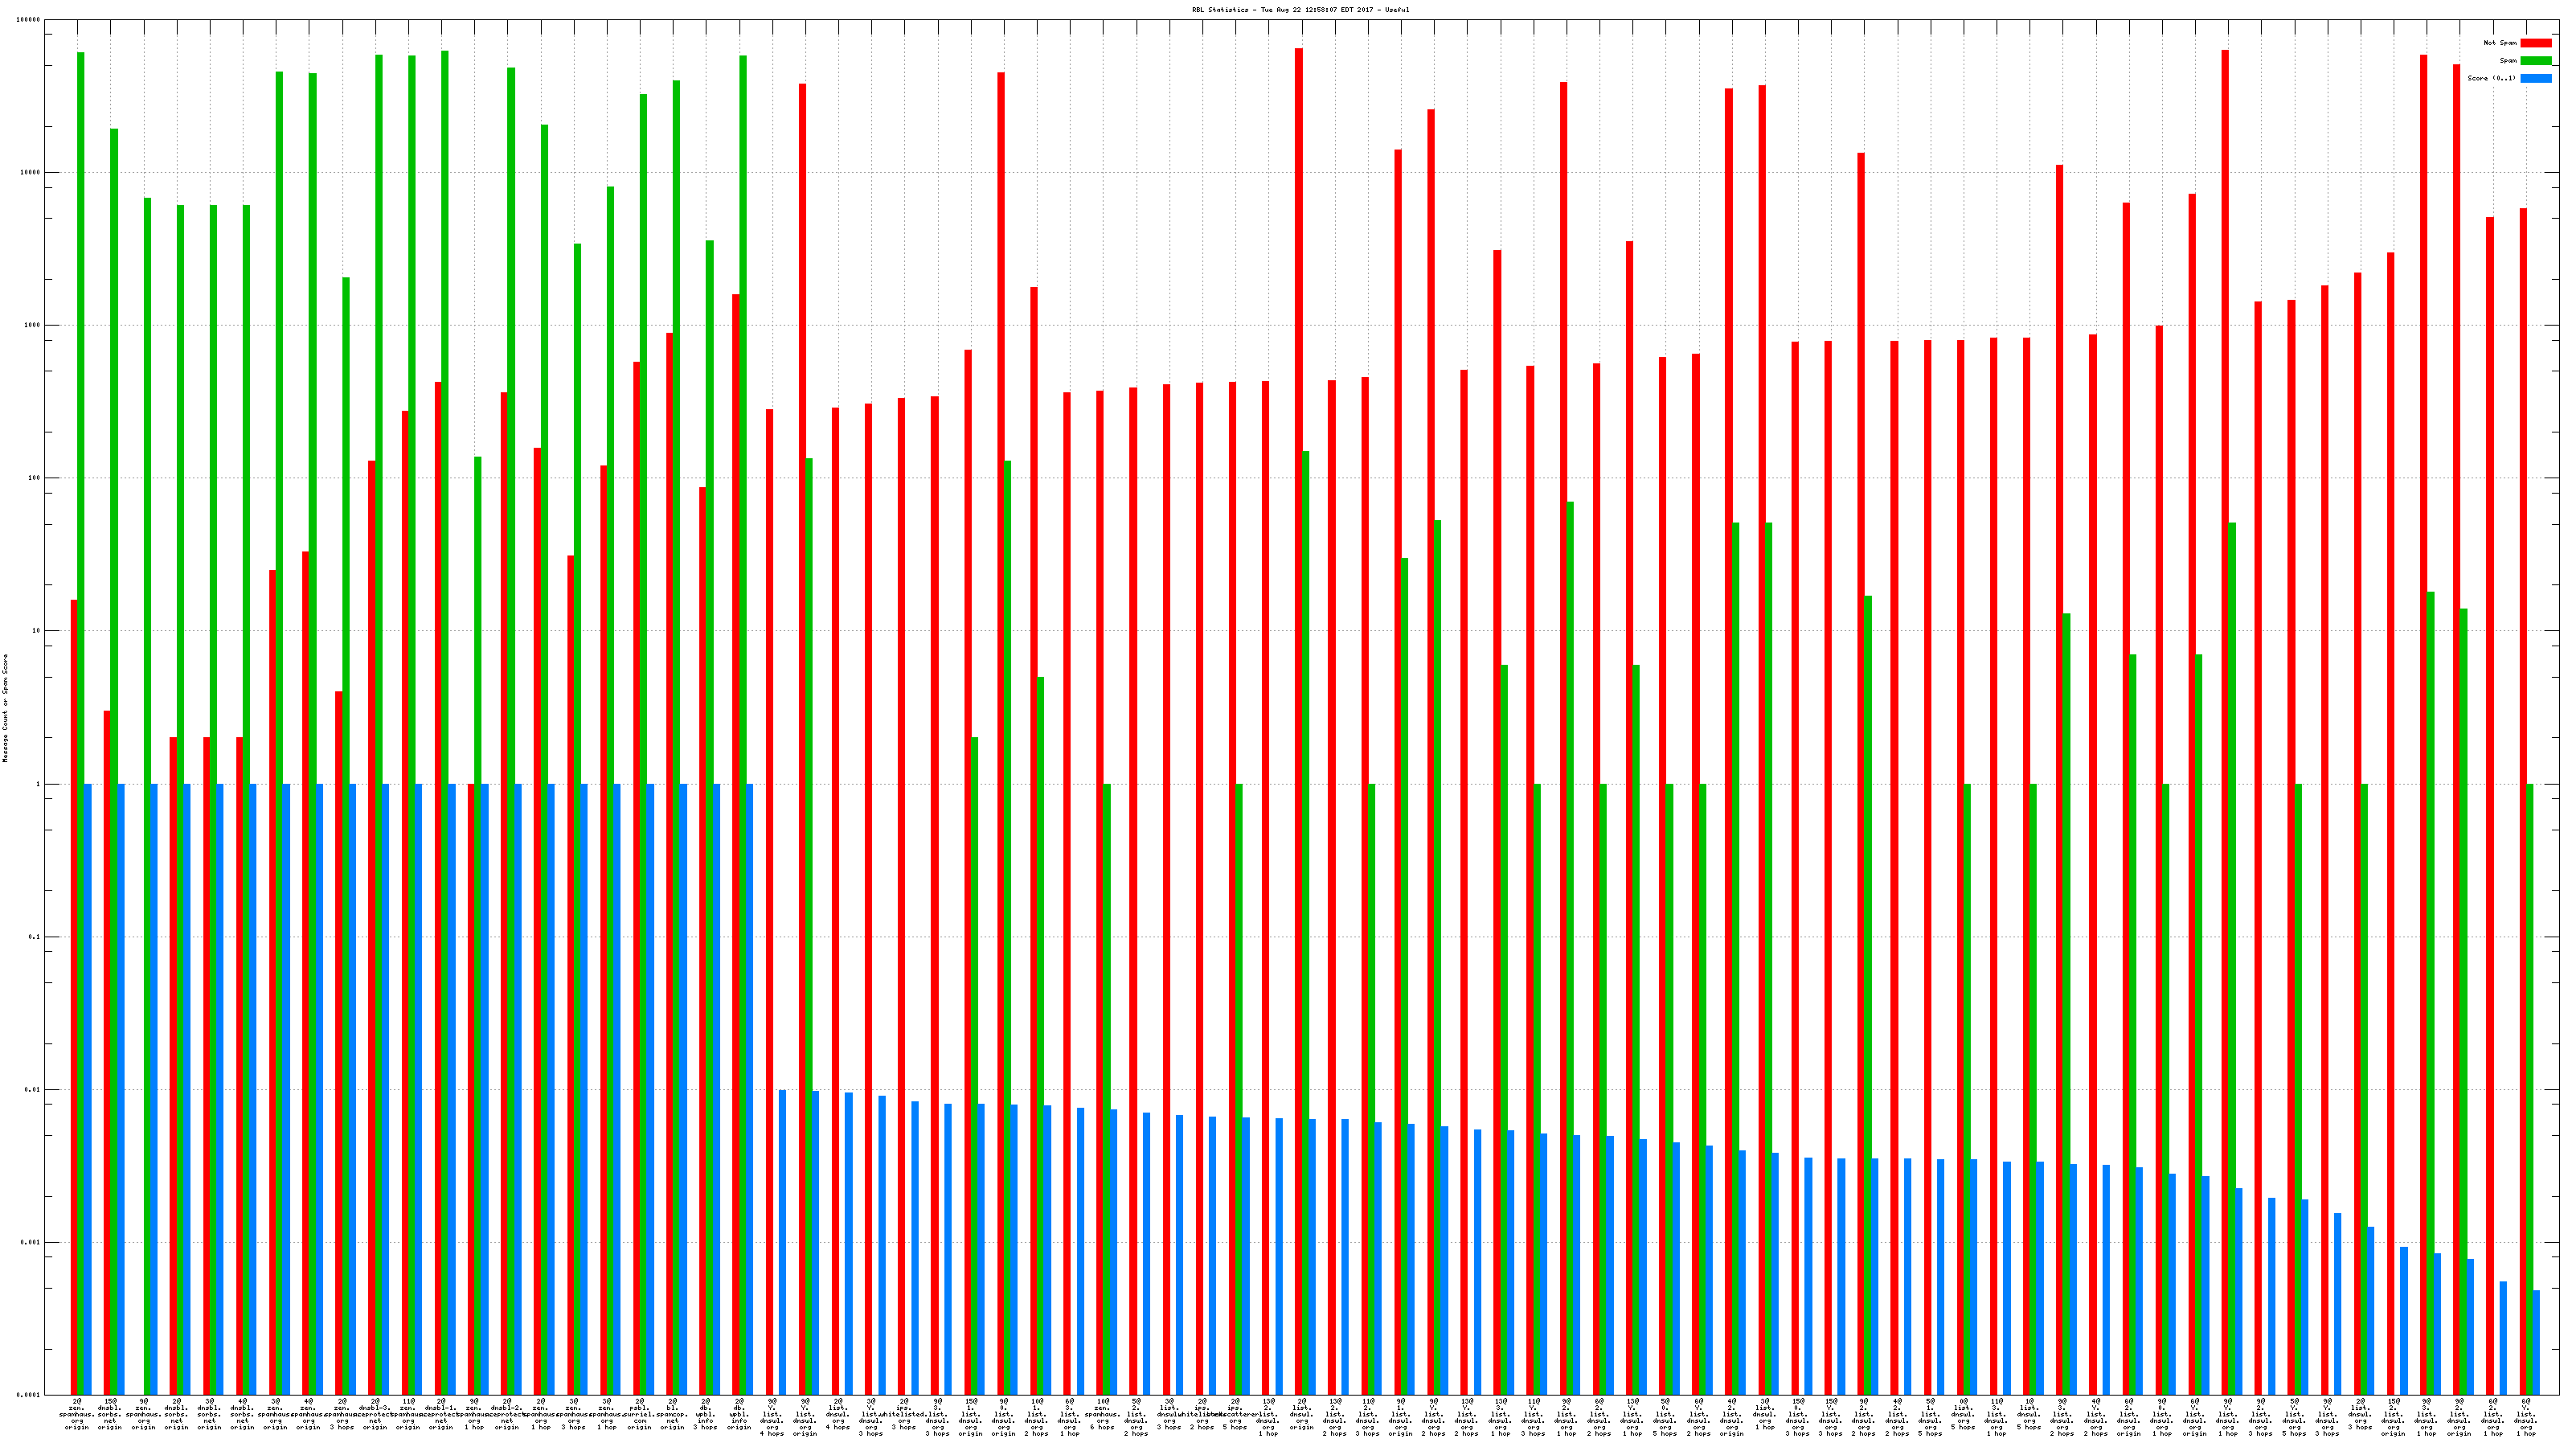Click the 'psbl.surriel.com origin' x-axis label
2572x1447 pixels.
coord(639,1415)
